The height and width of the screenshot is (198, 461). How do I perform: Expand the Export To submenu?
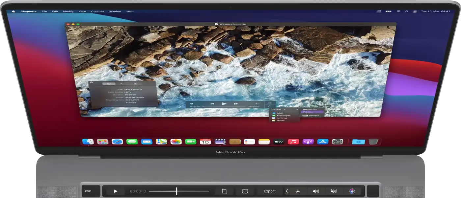285,109
